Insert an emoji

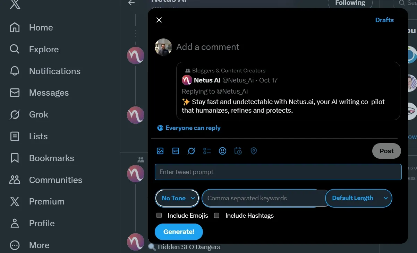tap(222, 151)
